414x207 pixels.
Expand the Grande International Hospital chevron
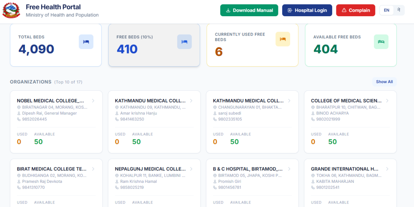[387, 169]
